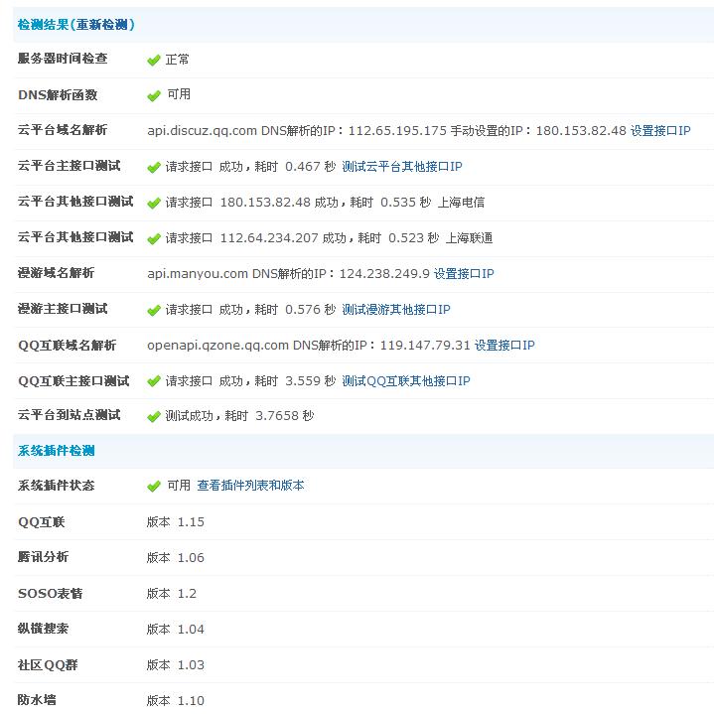Image resolution: width=714 pixels, height=714 pixels.
Task: Select the 纵横搜索 plugin label
Action: [43, 629]
